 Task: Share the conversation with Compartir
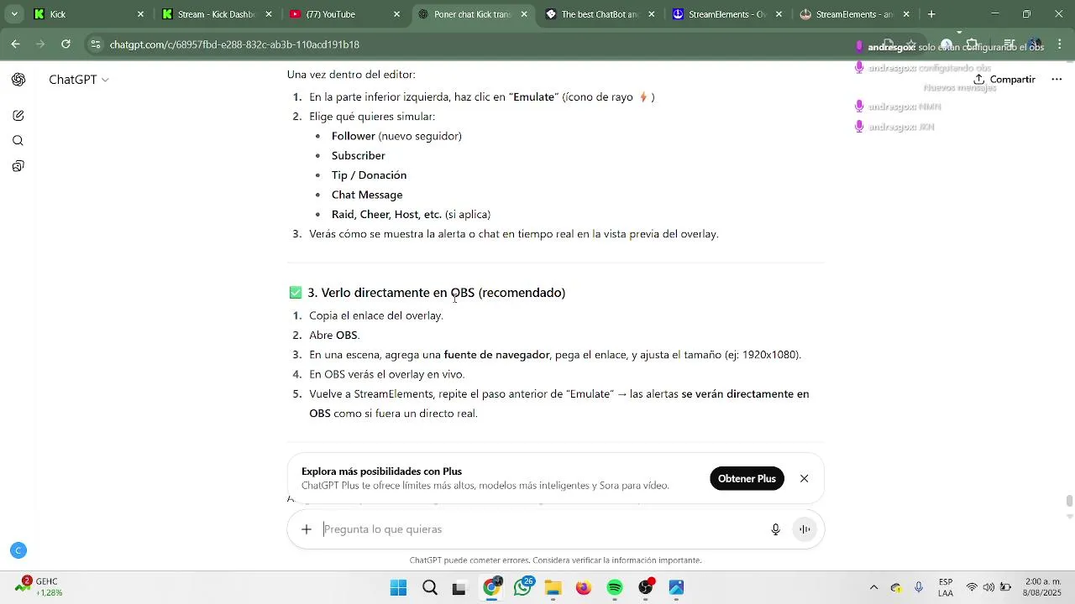(x=1004, y=80)
